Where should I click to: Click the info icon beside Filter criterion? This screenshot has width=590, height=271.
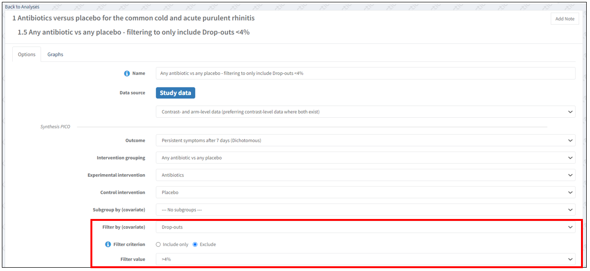[x=108, y=245]
